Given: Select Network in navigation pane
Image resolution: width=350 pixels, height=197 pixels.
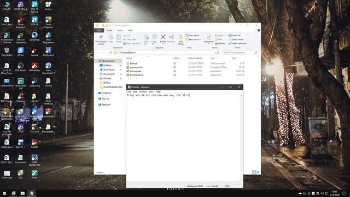Looking at the screenshot, I should coord(106,105).
